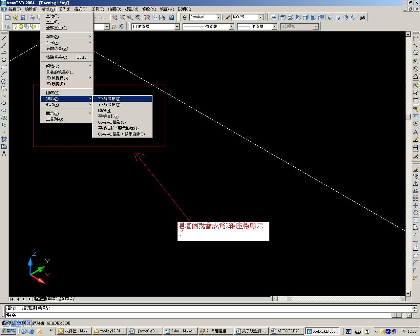Image resolution: width=420 pixels, height=336 pixels.
Task: Click the vertical scrollbar thumb beside canvas
Action: click(408, 116)
